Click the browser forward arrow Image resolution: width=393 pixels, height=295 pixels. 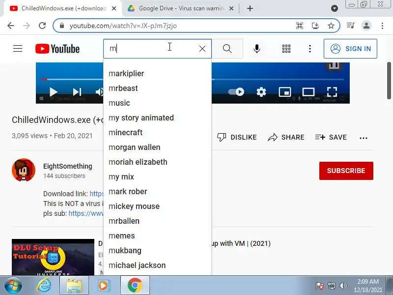[27, 26]
